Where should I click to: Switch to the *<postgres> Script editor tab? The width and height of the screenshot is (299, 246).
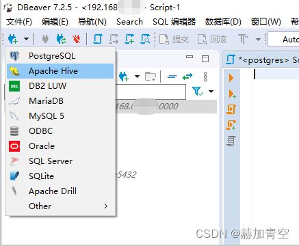click(x=262, y=60)
